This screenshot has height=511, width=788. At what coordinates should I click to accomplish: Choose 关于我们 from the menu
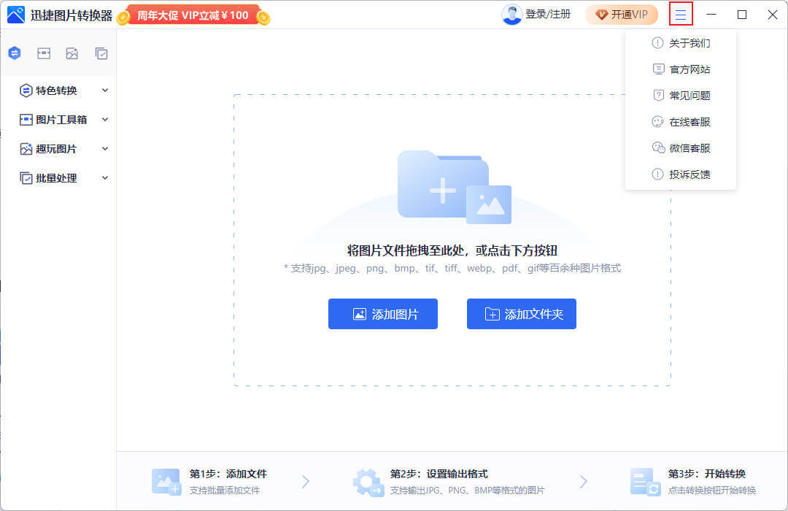(x=681, y=43)
